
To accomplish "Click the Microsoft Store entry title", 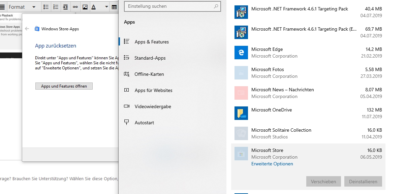I will (267, 150).
